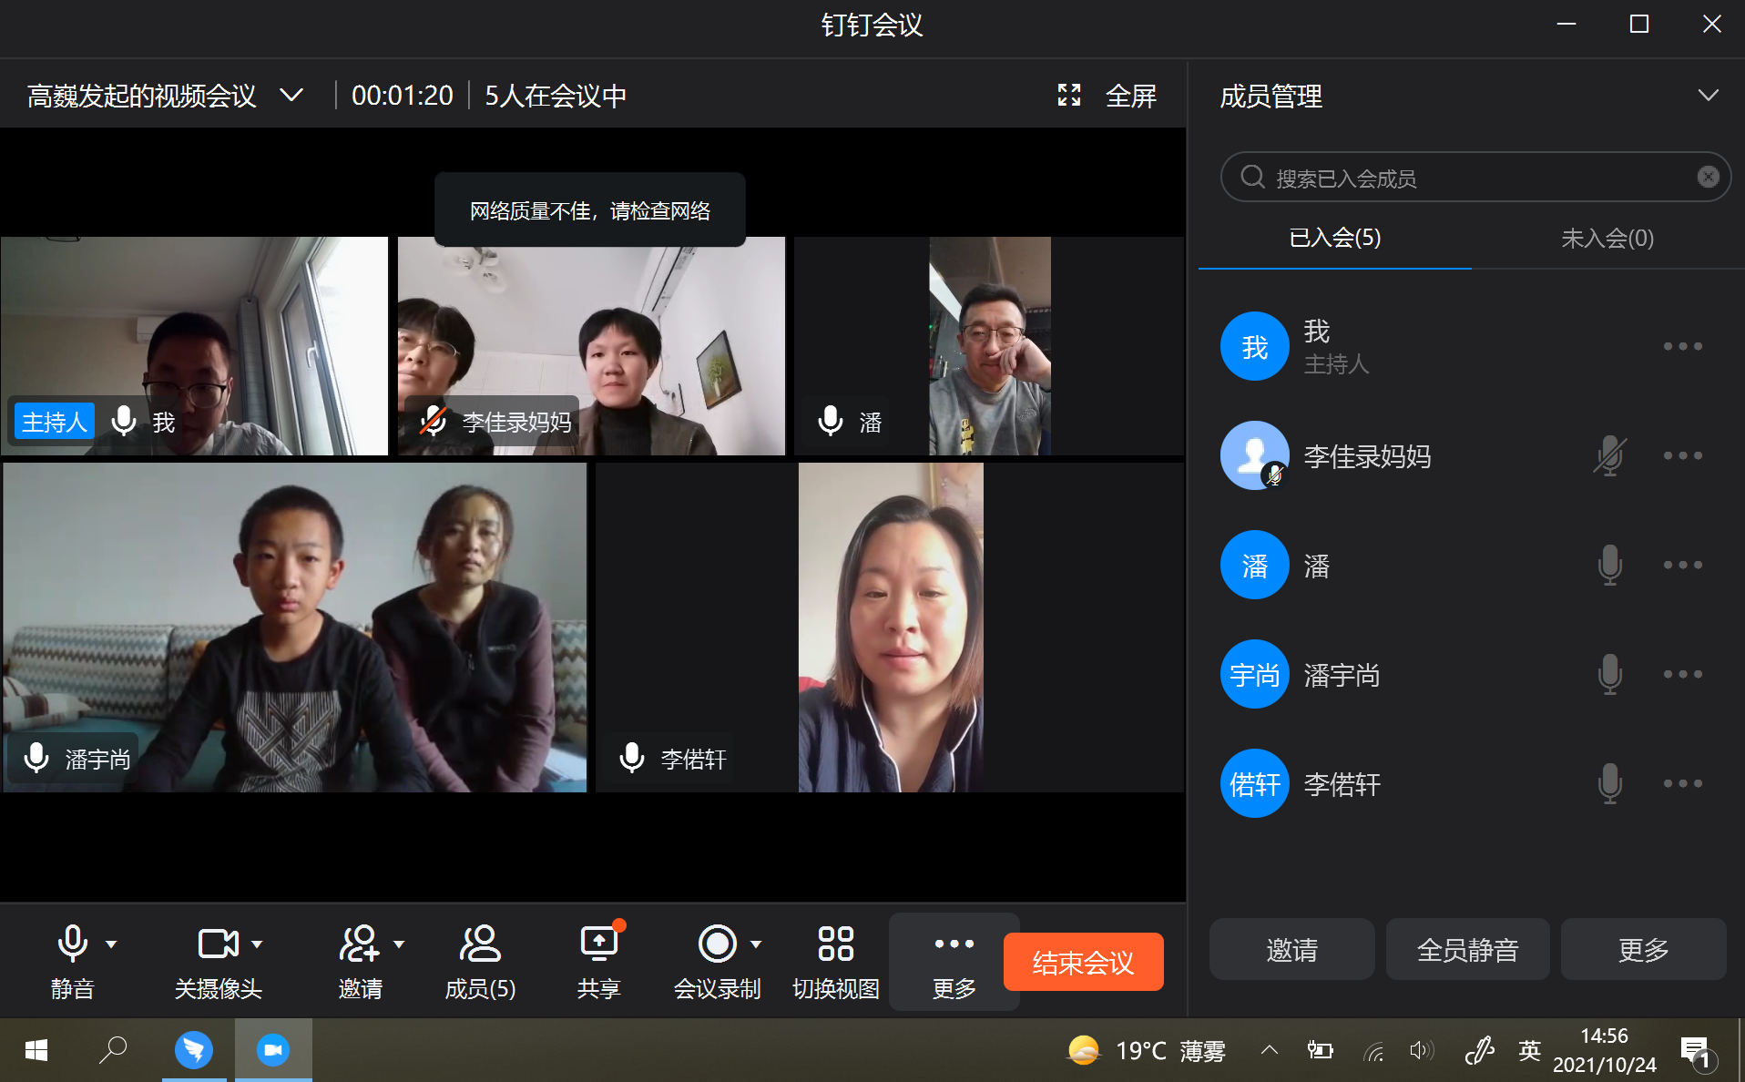1745x1082 pixels.
Task: Select the 我 avatar in member list
Action: (1254, 346)
